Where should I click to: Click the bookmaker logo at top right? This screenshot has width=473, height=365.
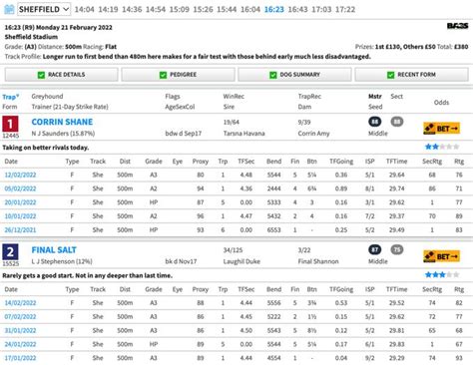pos(457,26)
